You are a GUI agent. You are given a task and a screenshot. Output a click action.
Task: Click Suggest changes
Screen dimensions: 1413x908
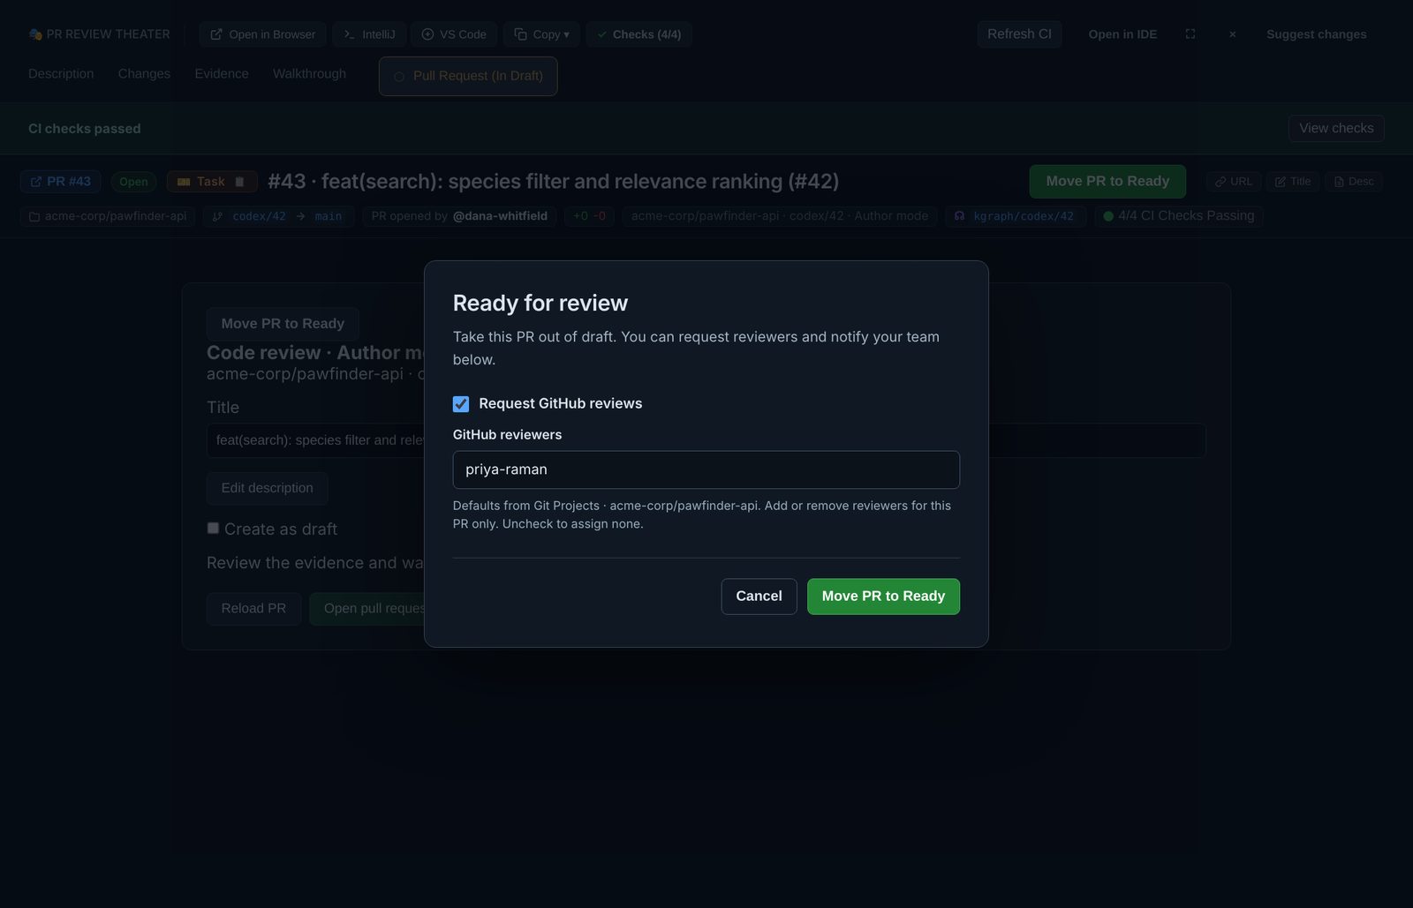coord(1316,34)
